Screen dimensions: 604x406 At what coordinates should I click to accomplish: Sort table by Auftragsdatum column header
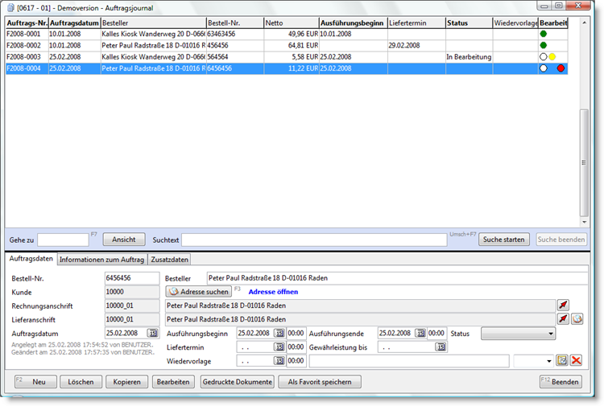[74, 23]
